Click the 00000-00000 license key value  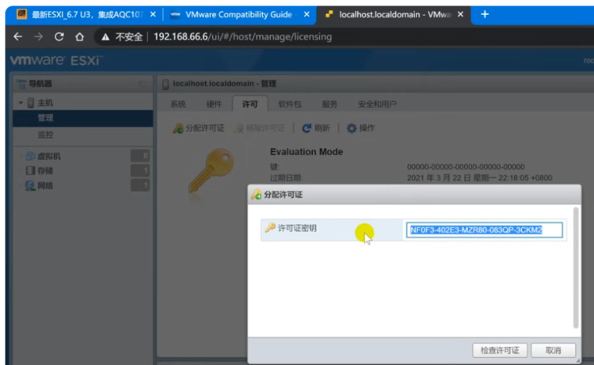[x=466, y=167]
